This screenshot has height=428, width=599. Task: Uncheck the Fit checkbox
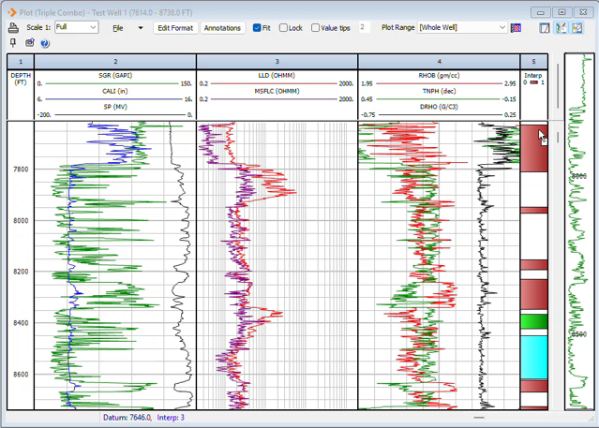(258, 28)
